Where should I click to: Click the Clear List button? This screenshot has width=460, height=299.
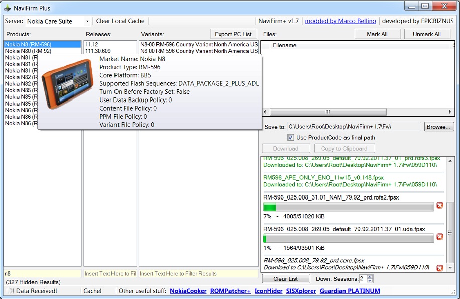(286, 279)
